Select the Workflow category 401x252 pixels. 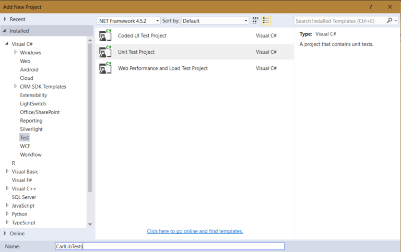tap(31, 154)
